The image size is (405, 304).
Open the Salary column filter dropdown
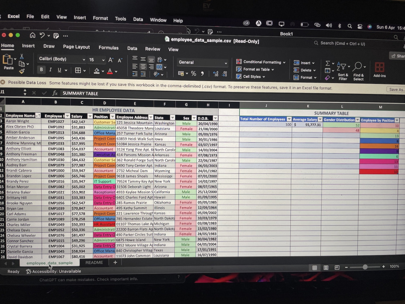[90, 116]
